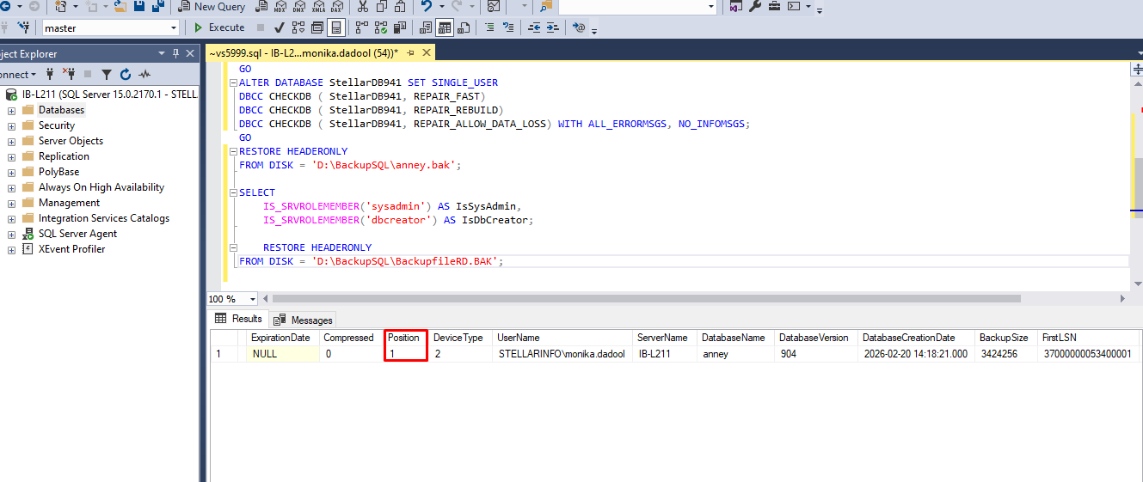This screenshot has height=482, width=1143.
Task: Toggle Results to Grid mode
Action: 444,27
